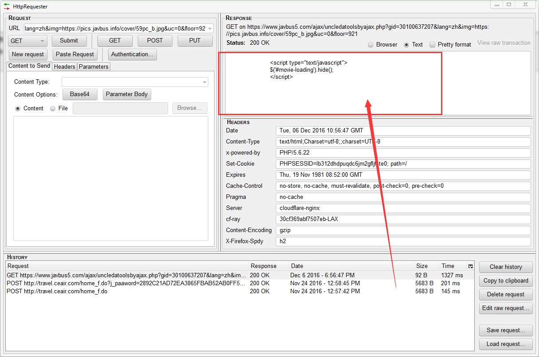Click the Server cloudflare-nginx value field
Image resolution: width=539 pixels, height=357 pixels.
pyautogui.click(x=403, y=208)
